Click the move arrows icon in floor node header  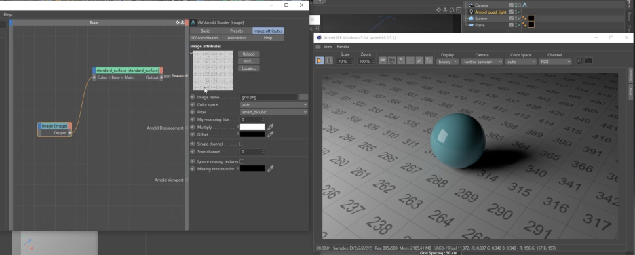click(x=177, y=22)
